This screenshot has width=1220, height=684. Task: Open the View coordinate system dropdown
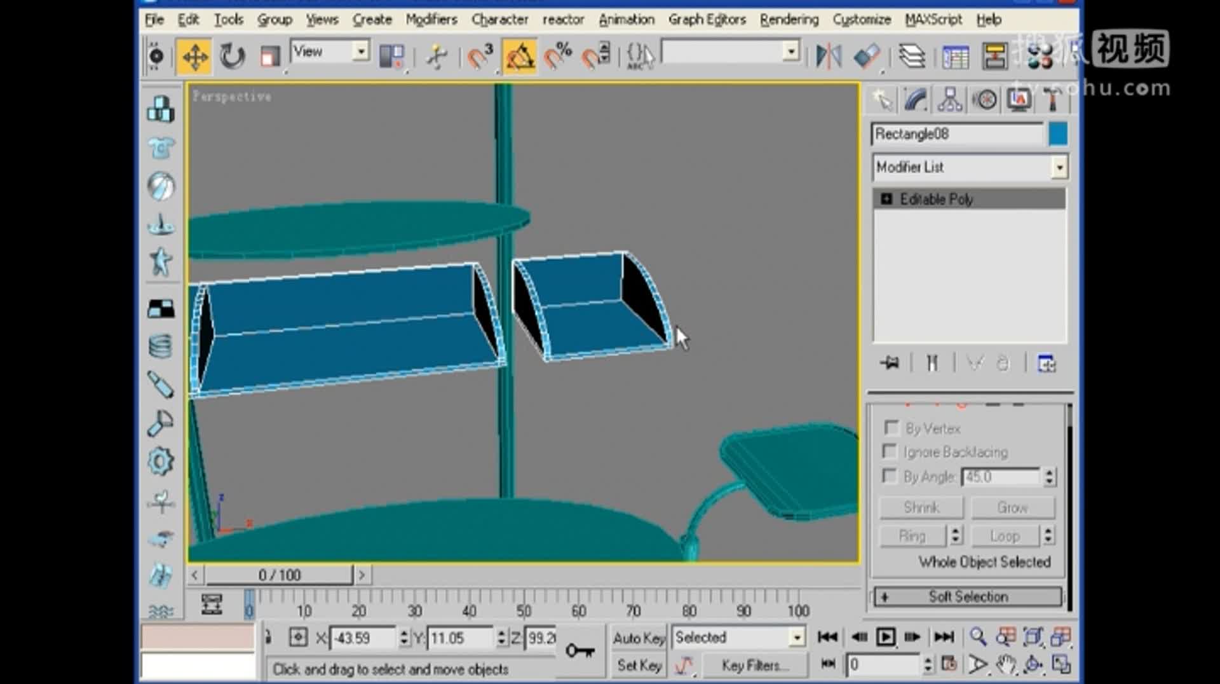coord(361,51)
